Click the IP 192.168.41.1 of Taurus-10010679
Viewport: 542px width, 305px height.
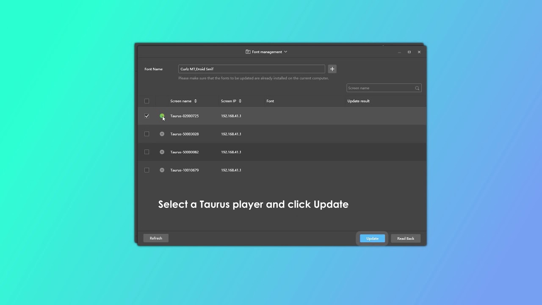231,170
